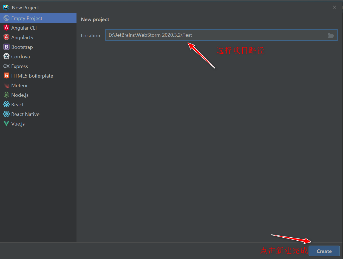Click the Cordova robot icon
Screen dimensions: 343x259
7,56
